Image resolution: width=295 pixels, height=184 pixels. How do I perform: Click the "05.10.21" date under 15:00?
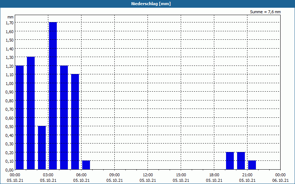click(x=181, y=180)
